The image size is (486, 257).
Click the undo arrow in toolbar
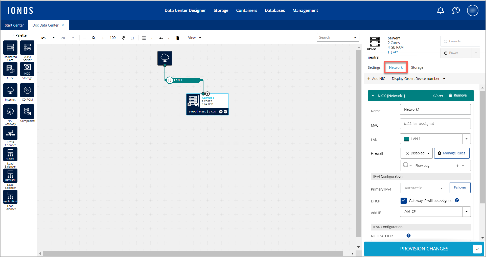click(x=43, y=38)
